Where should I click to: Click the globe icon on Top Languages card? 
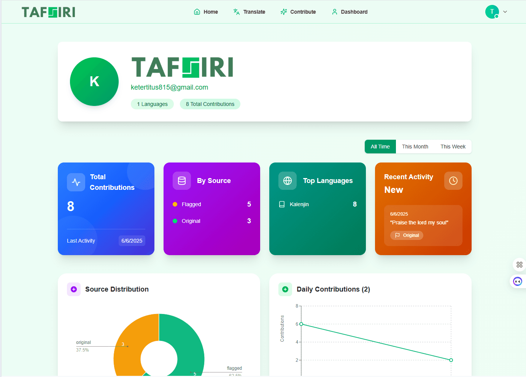click(x=287, y=181)
